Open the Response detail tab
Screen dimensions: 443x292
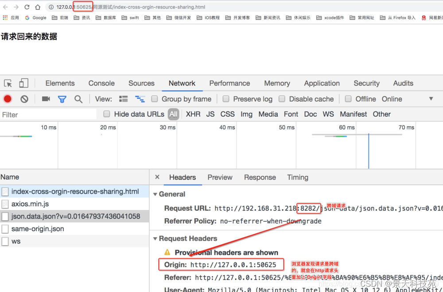pyautogui.click(x=260, y=177)
